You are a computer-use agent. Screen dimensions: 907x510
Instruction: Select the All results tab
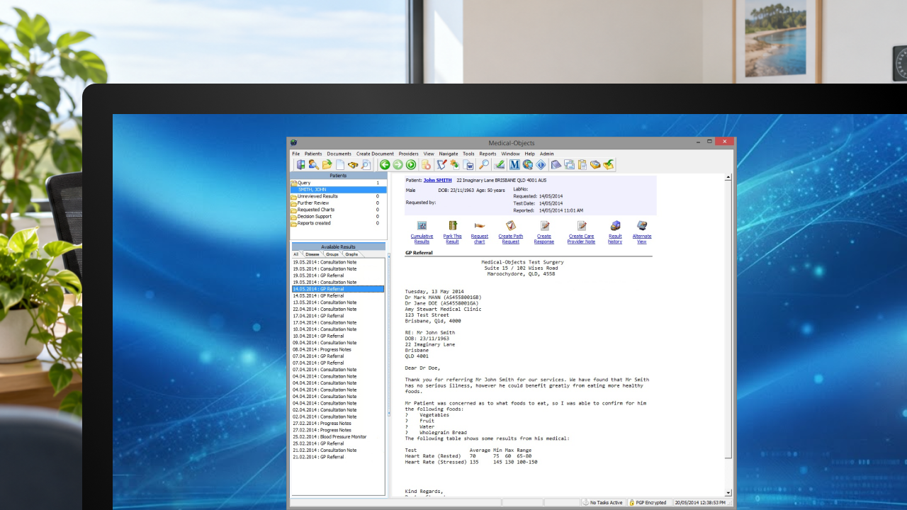coord(296,254)
